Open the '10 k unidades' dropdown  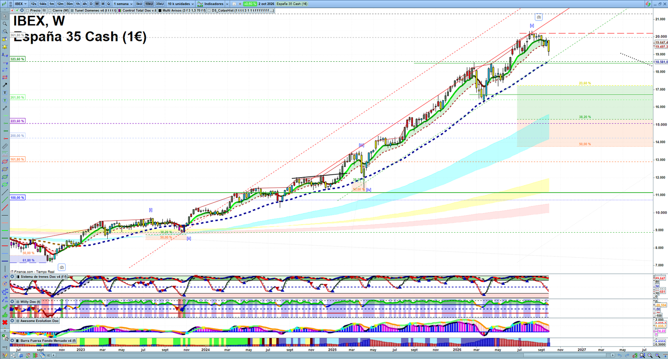[x=181, y=4]
